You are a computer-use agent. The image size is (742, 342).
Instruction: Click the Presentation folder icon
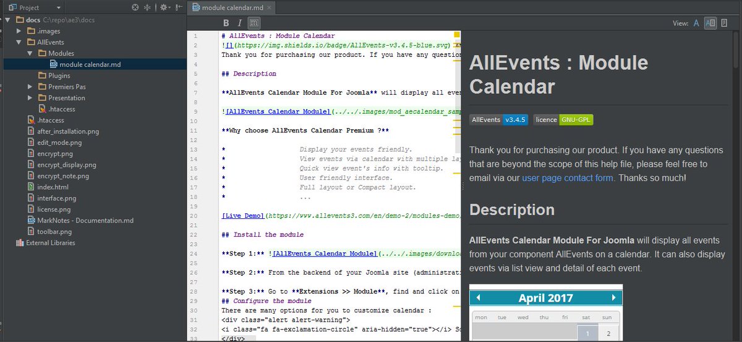41,98
